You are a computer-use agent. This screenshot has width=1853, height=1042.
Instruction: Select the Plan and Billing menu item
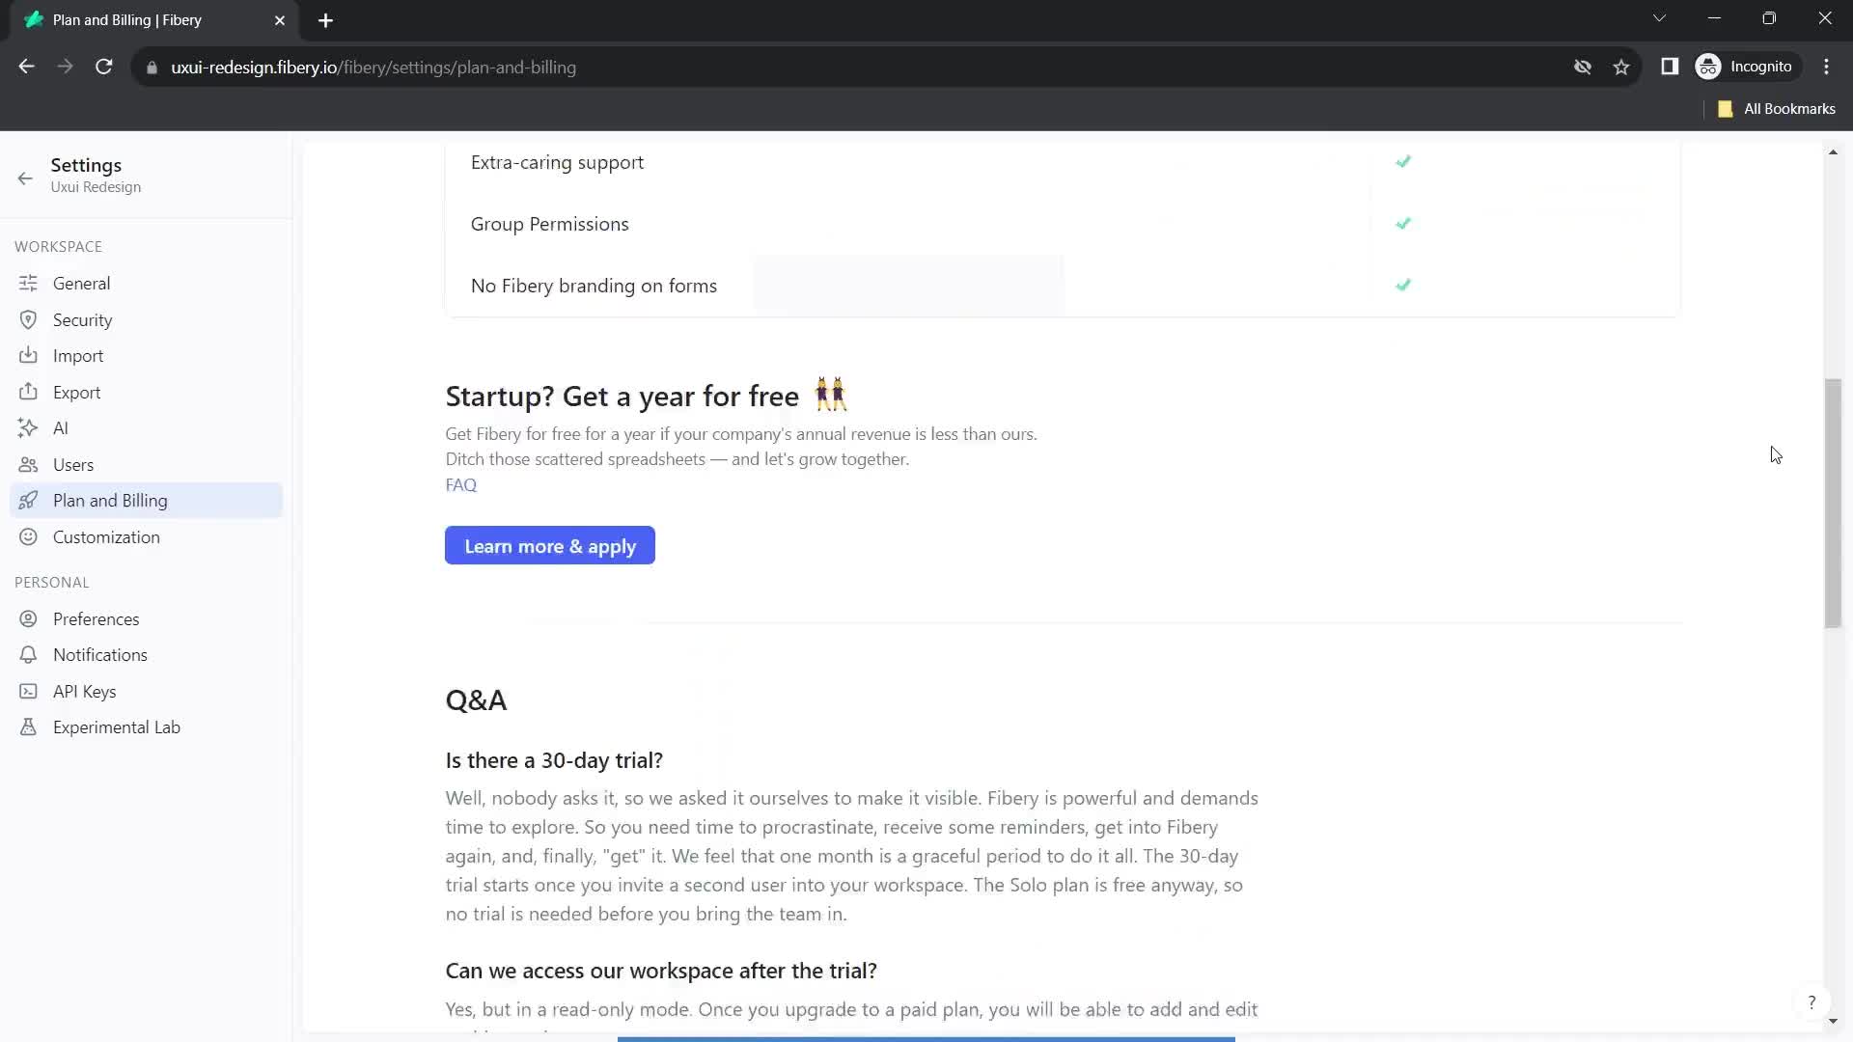(x=109, y=500)
